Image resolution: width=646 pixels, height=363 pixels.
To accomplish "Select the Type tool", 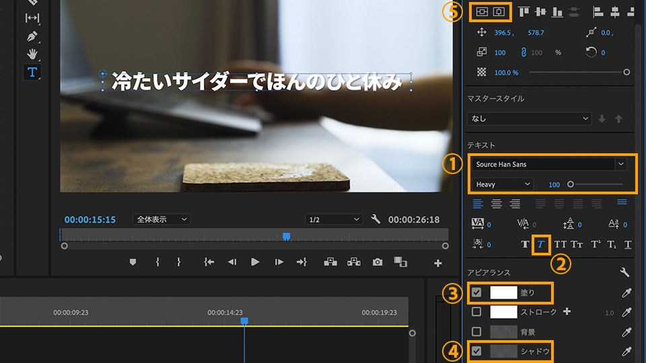I will pyautogui.click(x=32, y=72).
